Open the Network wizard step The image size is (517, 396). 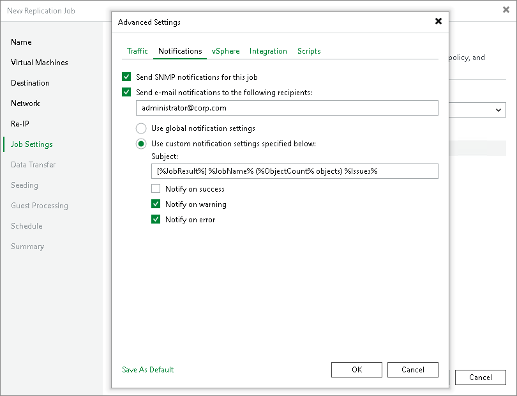[25, 103]
